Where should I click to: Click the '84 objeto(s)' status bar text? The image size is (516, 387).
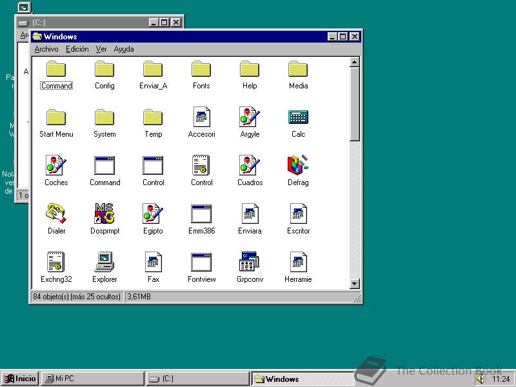tap(77, 297)
